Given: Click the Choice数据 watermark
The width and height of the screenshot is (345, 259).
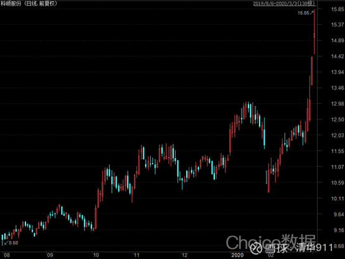Looking at the screenshot, I should pos(271,242).
